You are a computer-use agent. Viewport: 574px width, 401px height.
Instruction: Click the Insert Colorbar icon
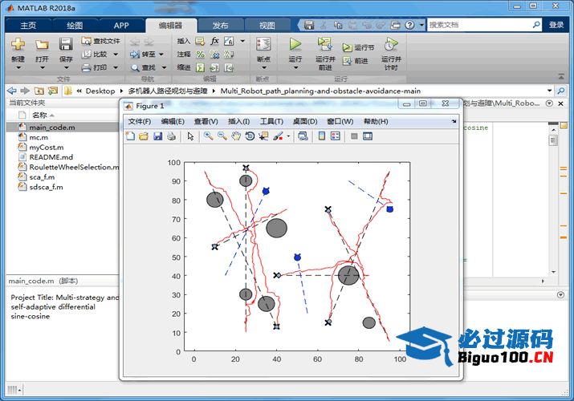[321, 136]
